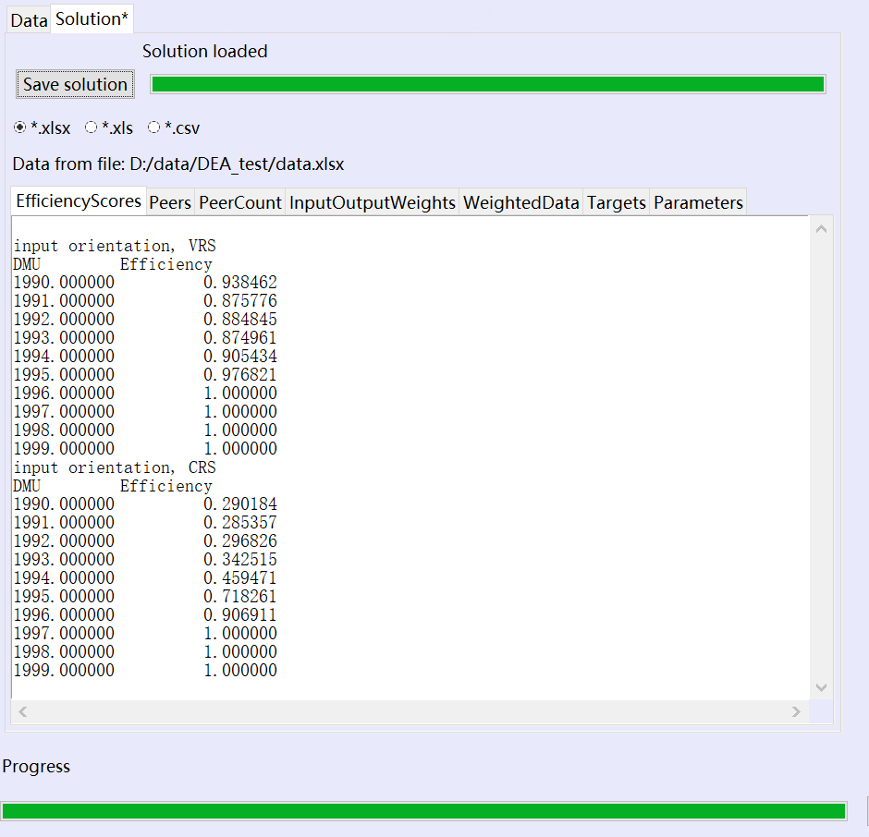Open the Peers tab
The width and height of the screenshot is (869, 837).
(170, 202)
